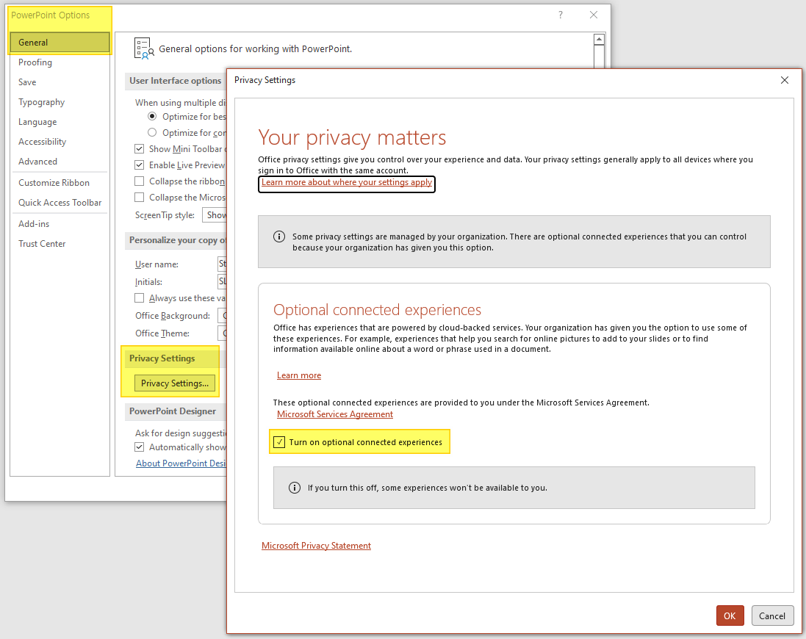Close the PowerPoint Options window

pyautogui.click(x=593, y=15)
